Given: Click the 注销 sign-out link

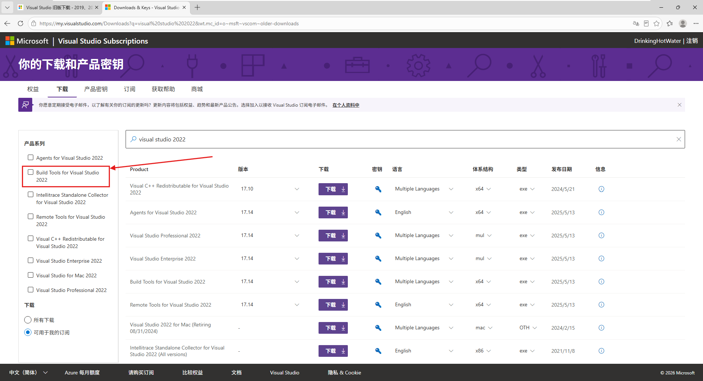Looking at the screenshot, I should point(692,41).
